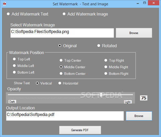
Task: Click the 'Light' label under the slider
Action: (128, 102)
